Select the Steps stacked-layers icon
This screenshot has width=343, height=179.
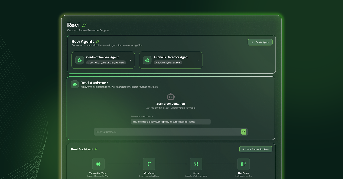point(196,164)
